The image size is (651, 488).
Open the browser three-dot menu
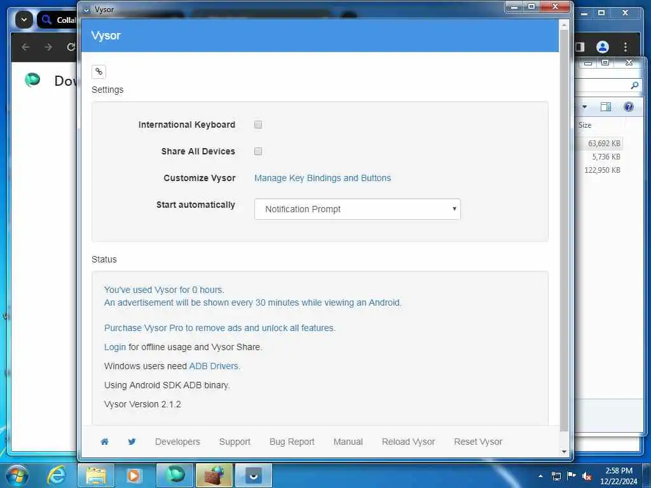[x=626, y=47]
